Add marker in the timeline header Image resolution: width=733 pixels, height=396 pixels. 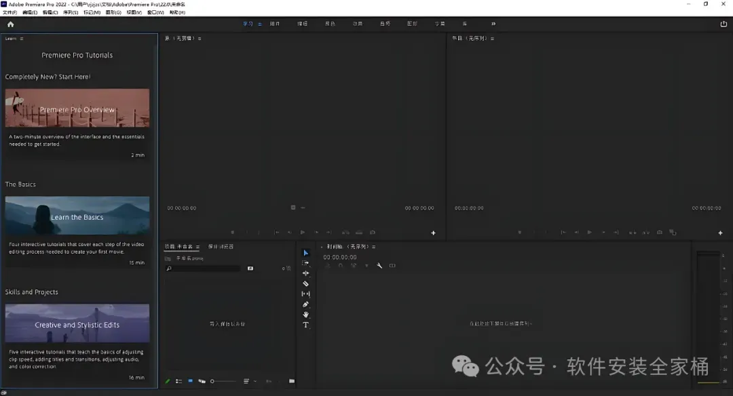click(x=366, y=266)
